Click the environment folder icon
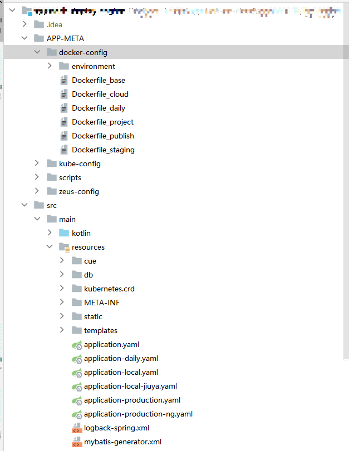 click(64, 66)
